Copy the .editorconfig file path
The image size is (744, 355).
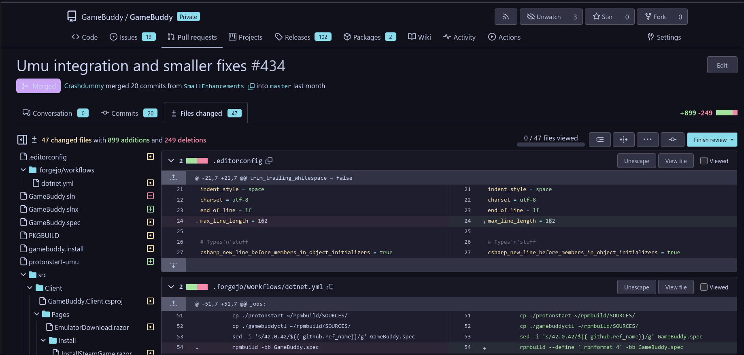coord(269,161)
